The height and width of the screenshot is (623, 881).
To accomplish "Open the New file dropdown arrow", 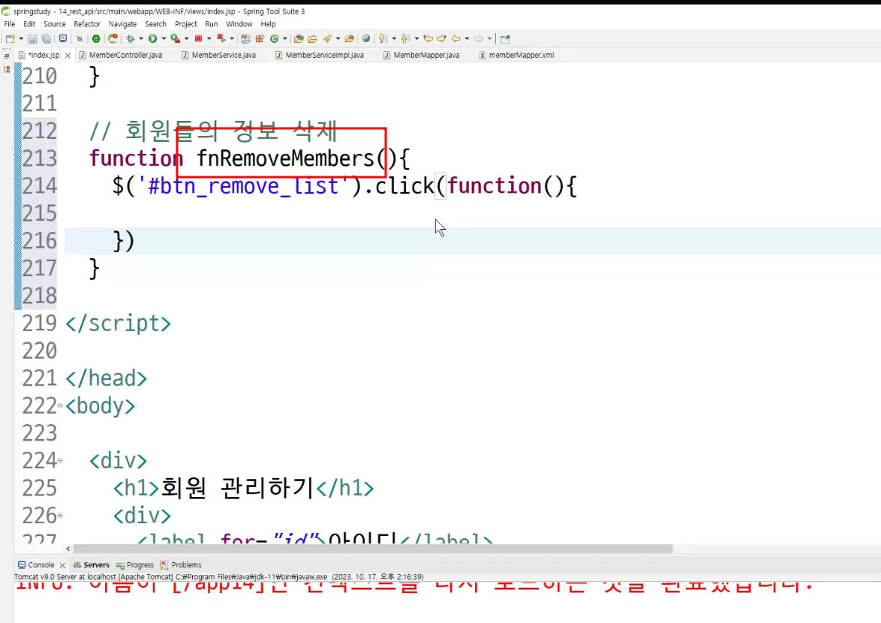I will [x=21, y=39].
